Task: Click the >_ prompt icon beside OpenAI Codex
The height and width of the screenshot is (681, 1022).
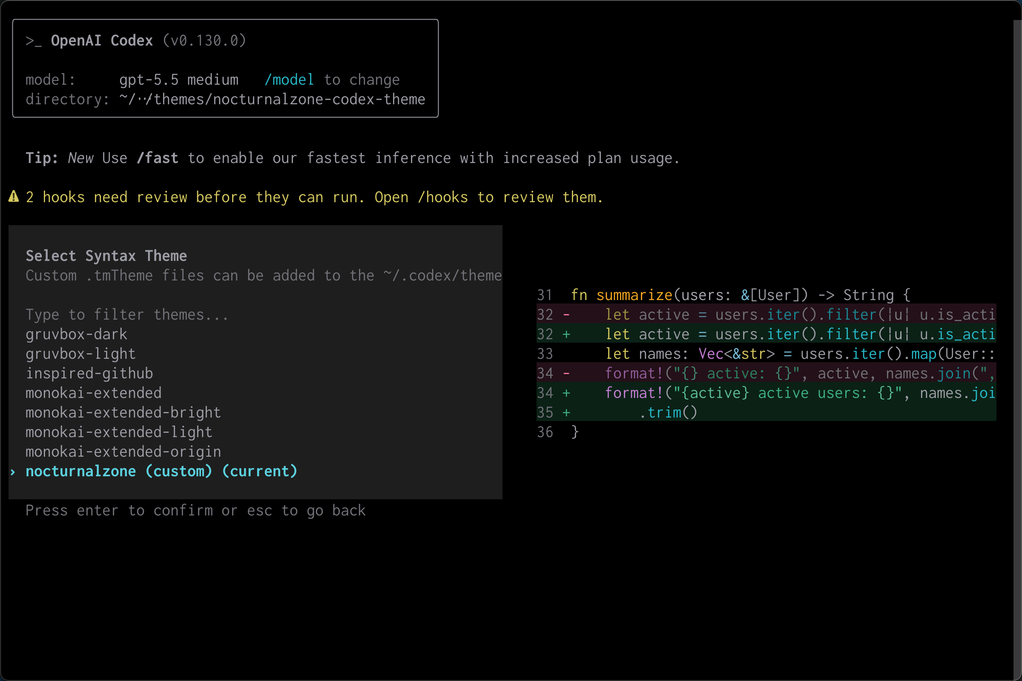Action: pos(34,41)
